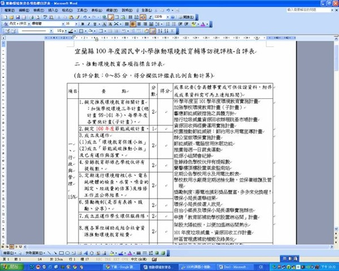Toggle Italic formatting

pyautogui.click(x=89, y=24)
